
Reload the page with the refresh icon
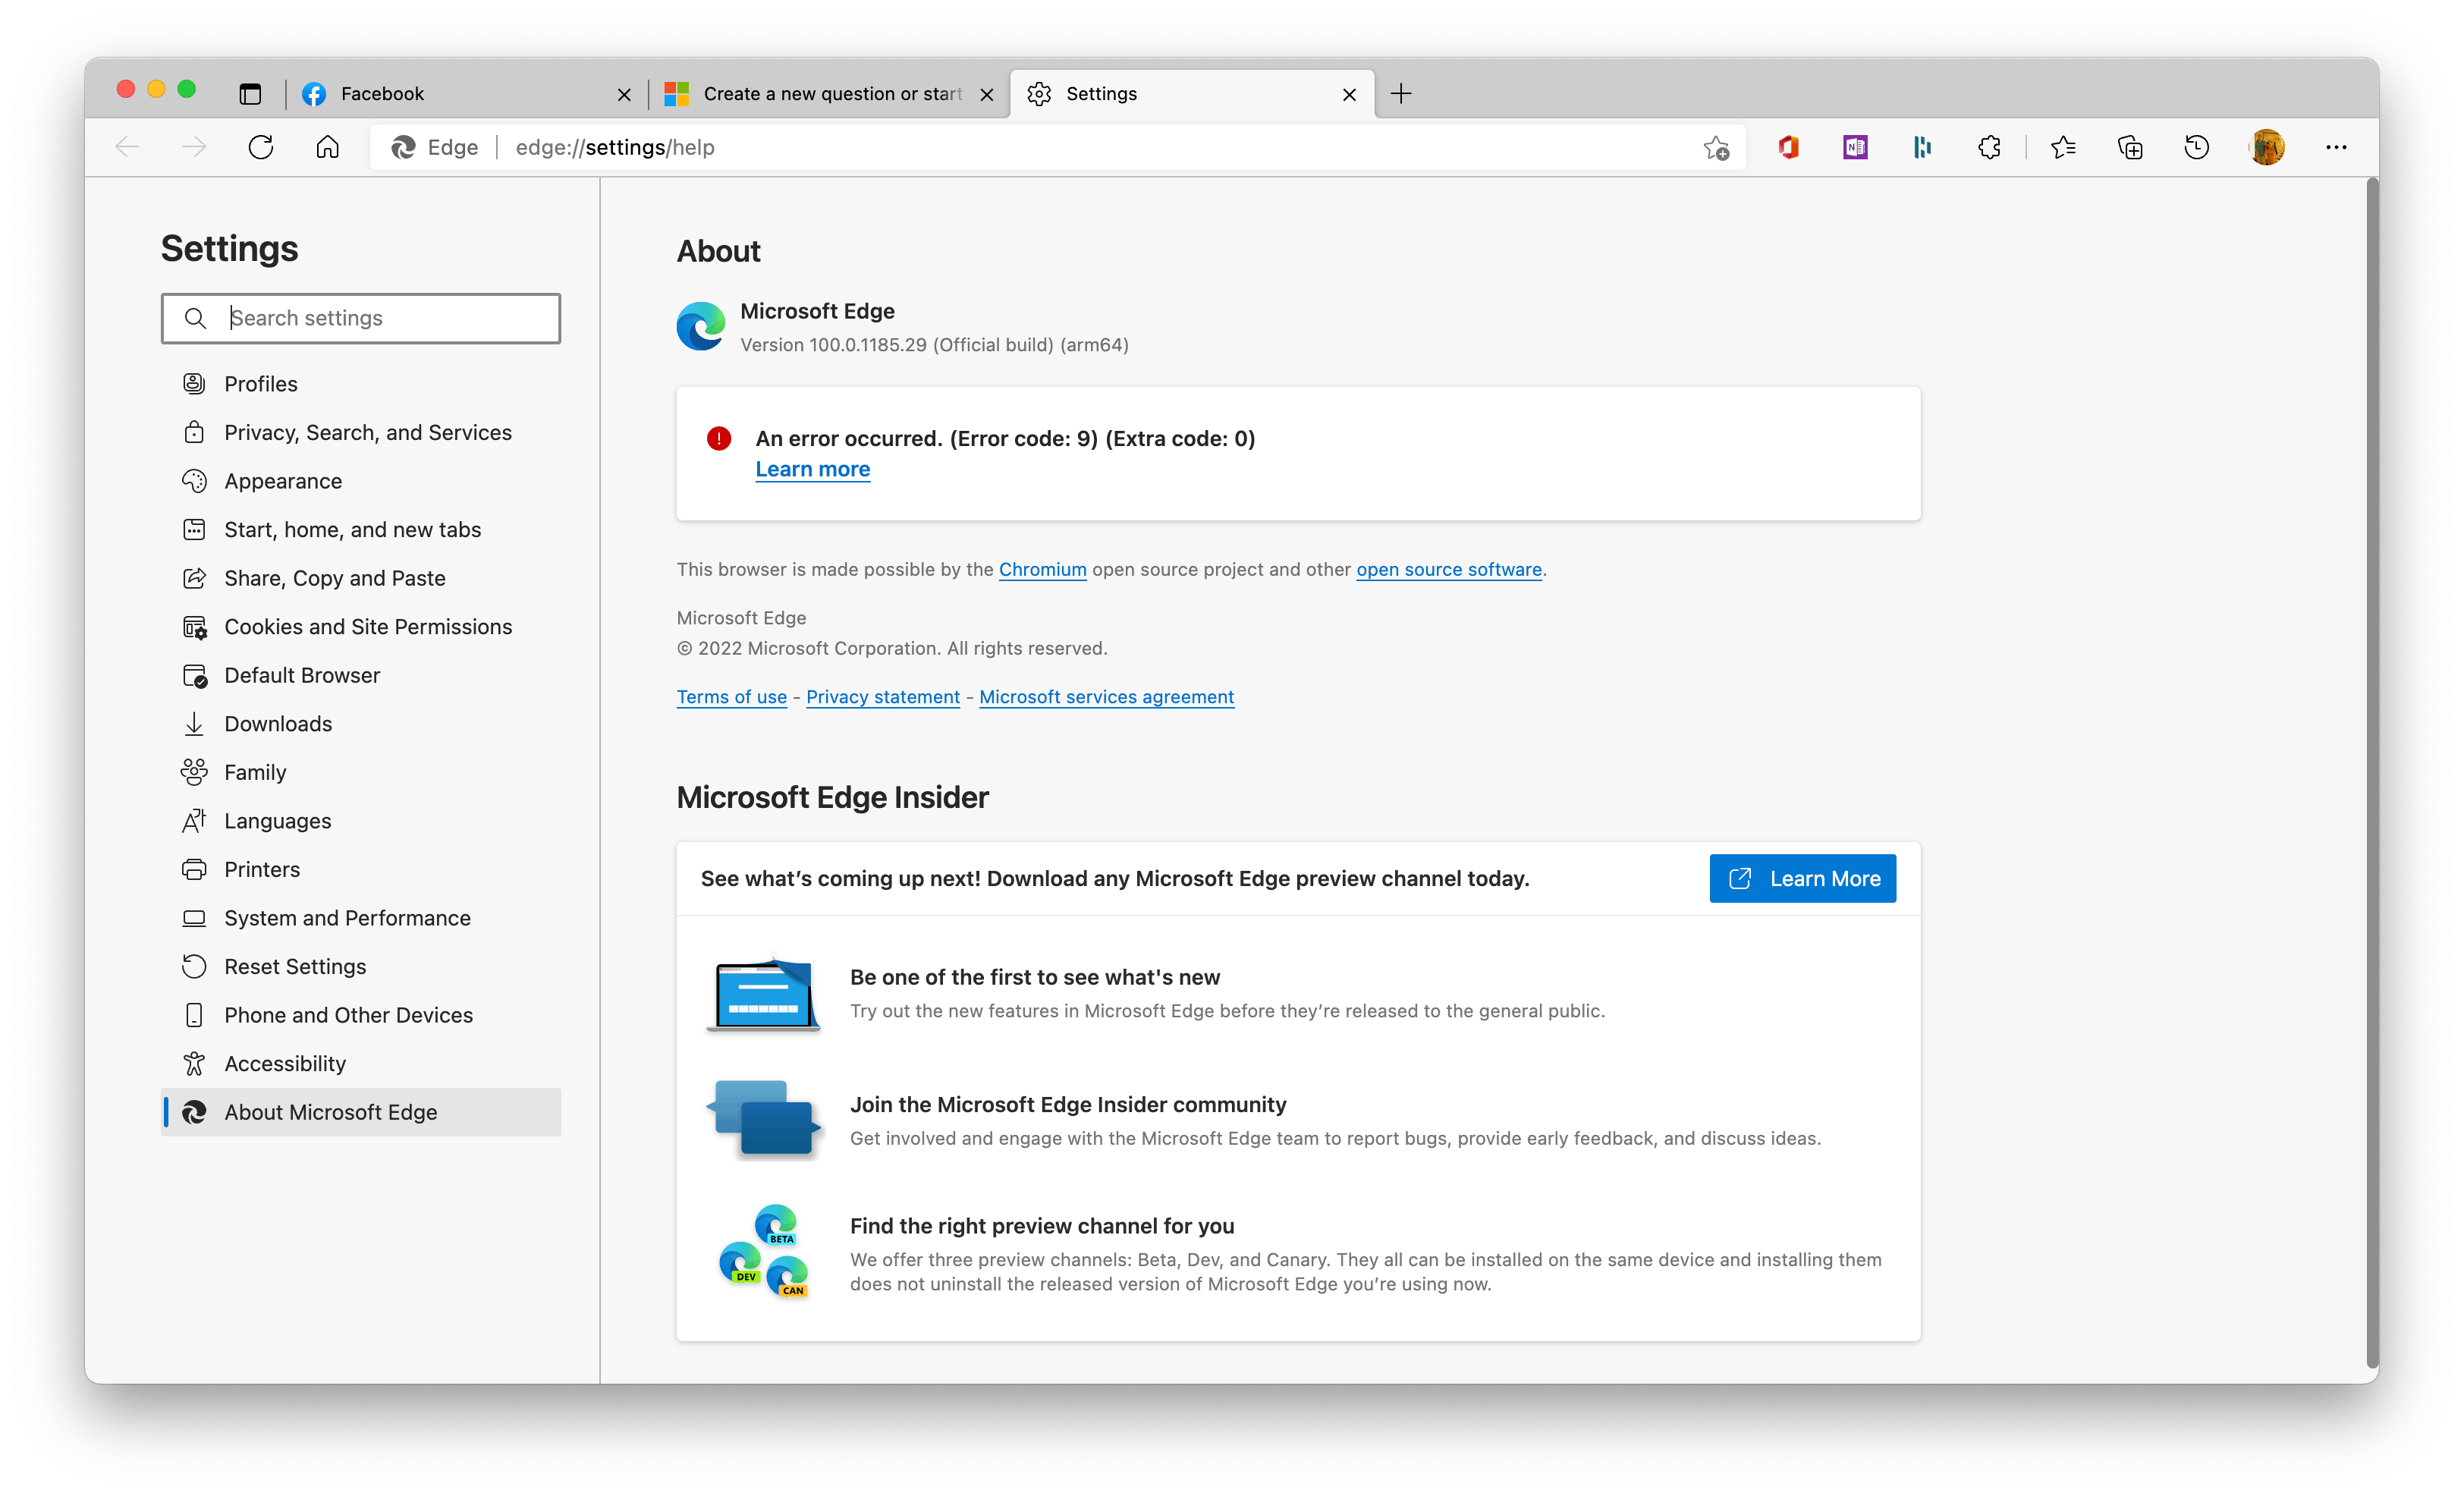click(x=261, y=148)
